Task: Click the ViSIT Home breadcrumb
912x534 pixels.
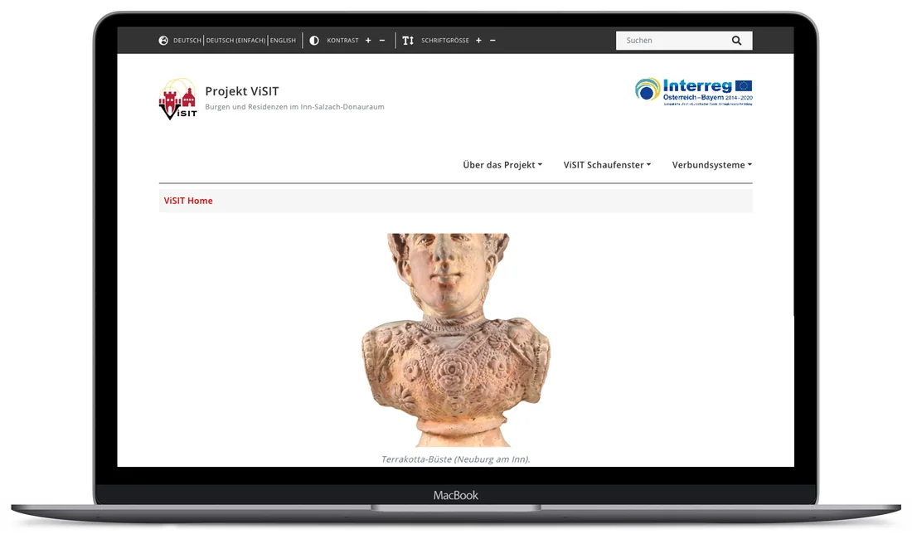Action: pyautogui.click(x=188, y=201)
